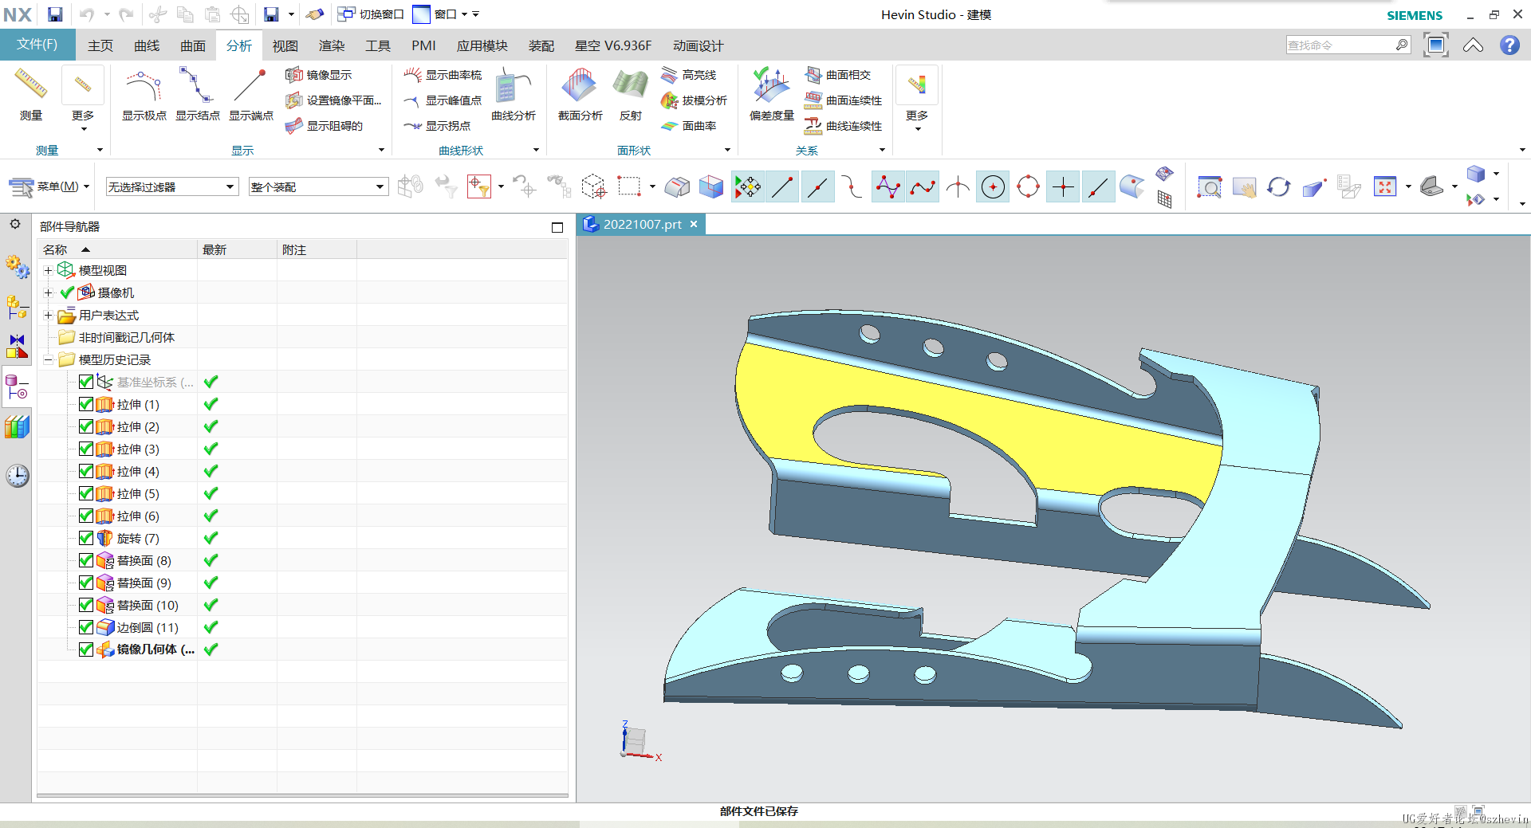Uncheck the 替换面 (10) feature checkbox
Image resolution: width=1531 pixels, height=828 pixels.
pos(86,605)
